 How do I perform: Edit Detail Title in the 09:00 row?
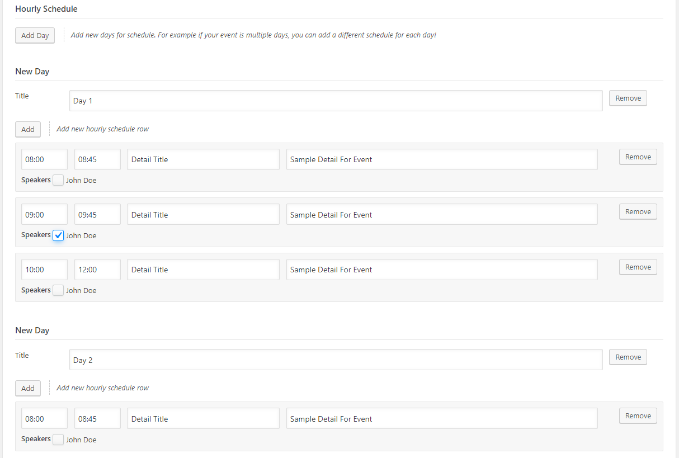pos(203,215)
